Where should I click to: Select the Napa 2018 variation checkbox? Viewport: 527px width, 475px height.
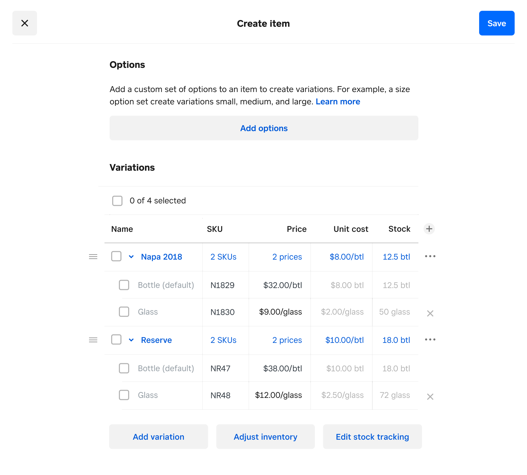[116, 256]
